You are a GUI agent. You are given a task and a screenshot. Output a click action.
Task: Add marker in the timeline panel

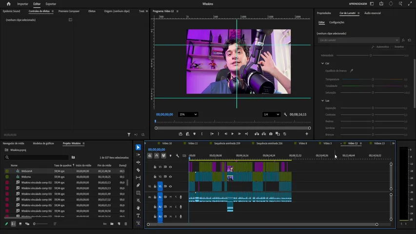point(170,156)
